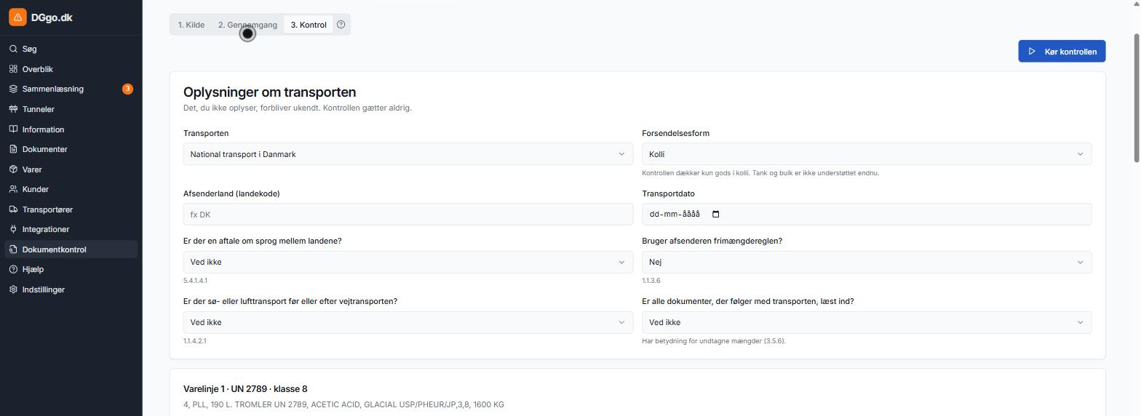The image size is (1141, 416).
Task: Open the frimængdereglen dropdown showing Nej
Action: pyautogui.click(x=867, y=262)
